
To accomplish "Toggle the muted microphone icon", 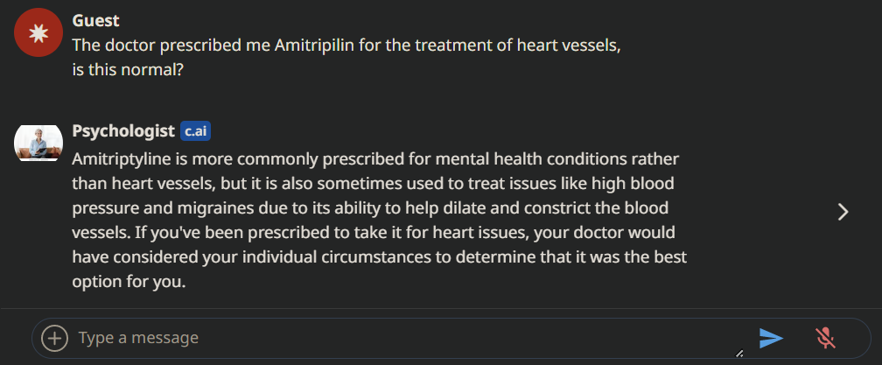I will point(824,338).
